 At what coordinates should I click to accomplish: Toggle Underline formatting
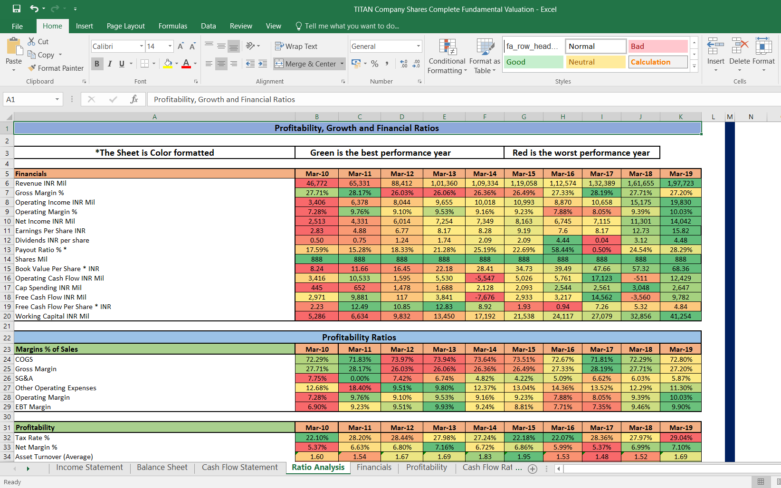point(122,63)
